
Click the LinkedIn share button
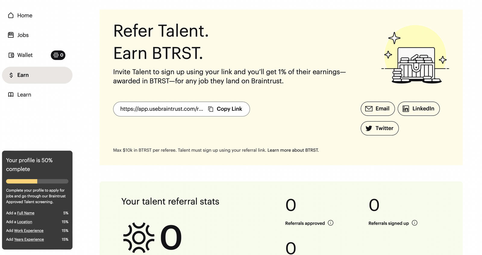[418, 109]
